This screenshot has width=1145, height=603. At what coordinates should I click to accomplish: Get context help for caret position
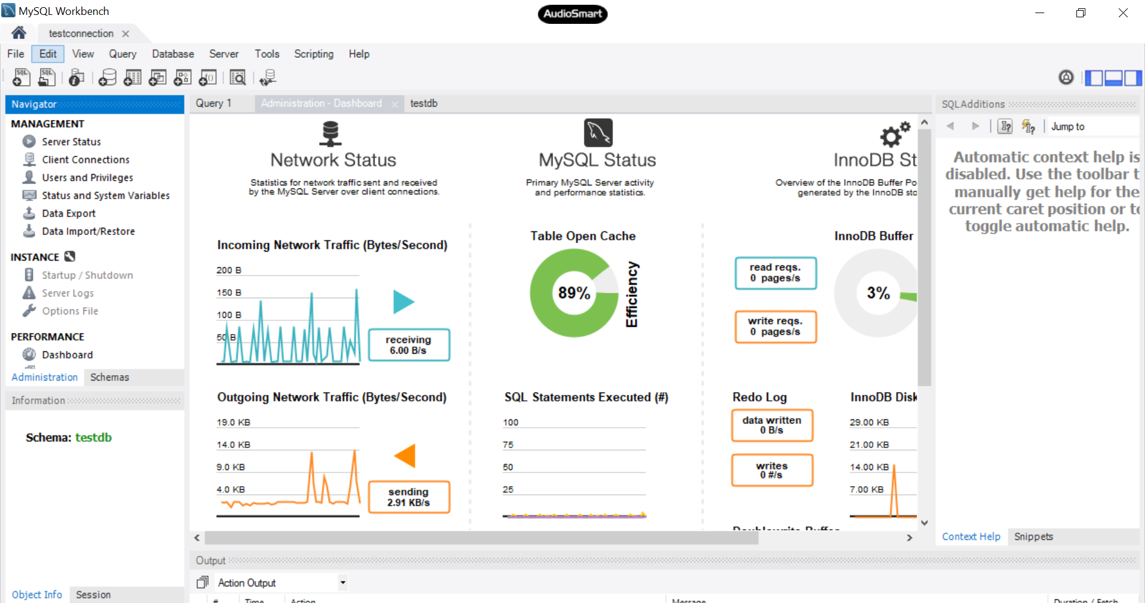[x=1005, y=126]
